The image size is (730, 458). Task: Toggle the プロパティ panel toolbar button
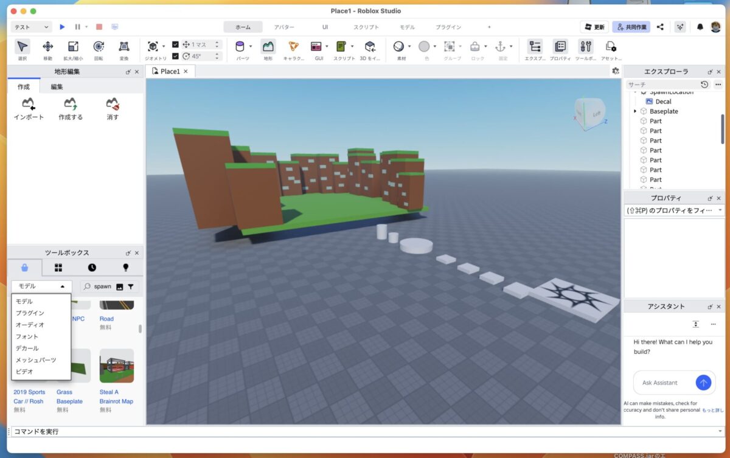560,47
